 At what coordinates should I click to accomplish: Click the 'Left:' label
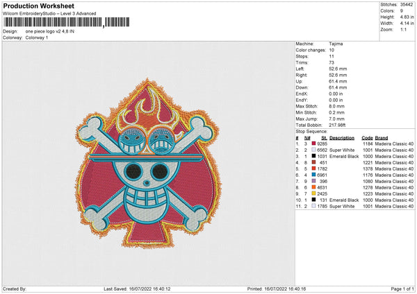click(x=300, y=69)
